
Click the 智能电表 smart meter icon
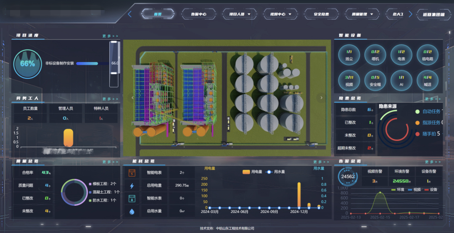click(132, 173)
